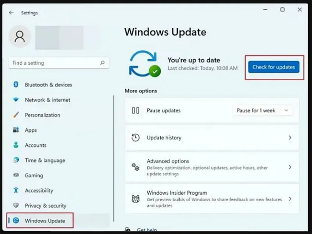
Task: Click Check for updates button
Action: (274, 67)
